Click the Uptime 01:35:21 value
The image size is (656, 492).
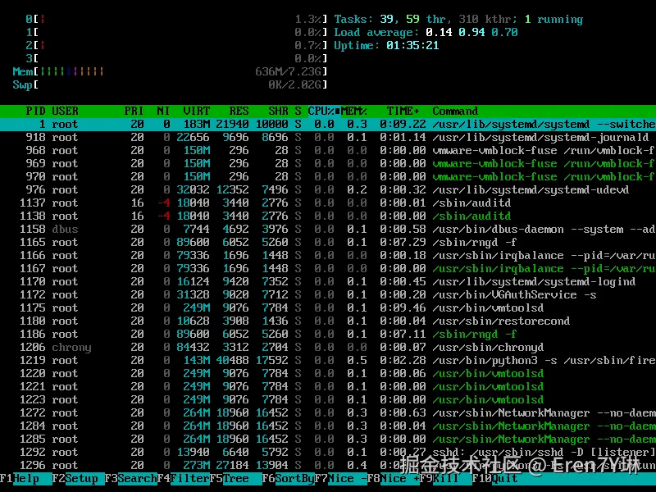point(412,45)
